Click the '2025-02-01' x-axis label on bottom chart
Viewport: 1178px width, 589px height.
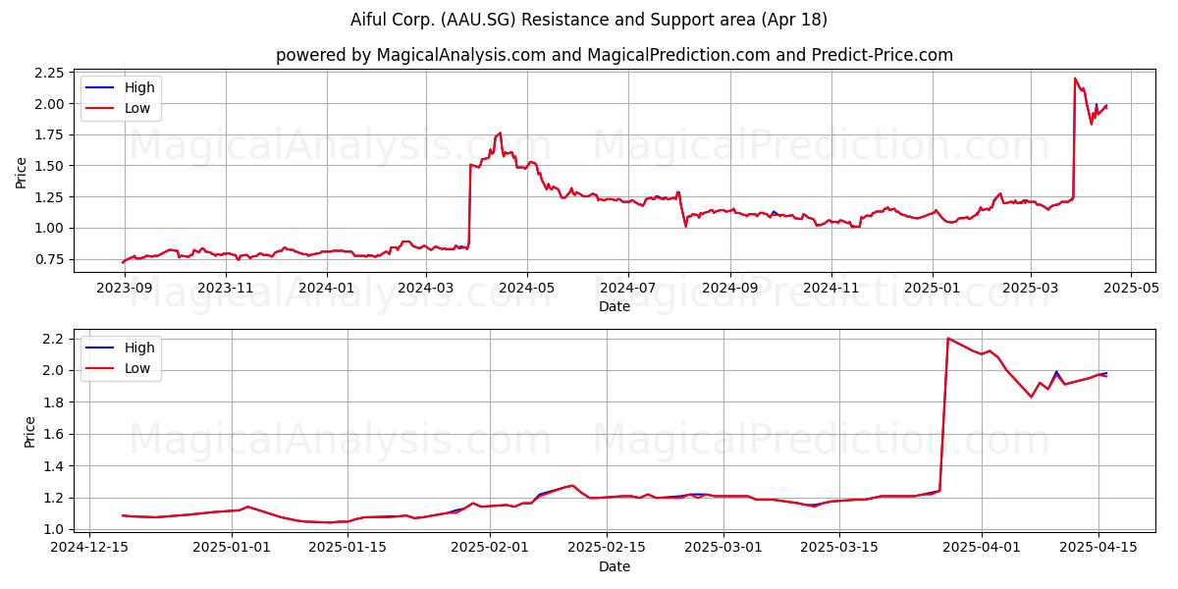pyautogui.click(x=488, y=548)
